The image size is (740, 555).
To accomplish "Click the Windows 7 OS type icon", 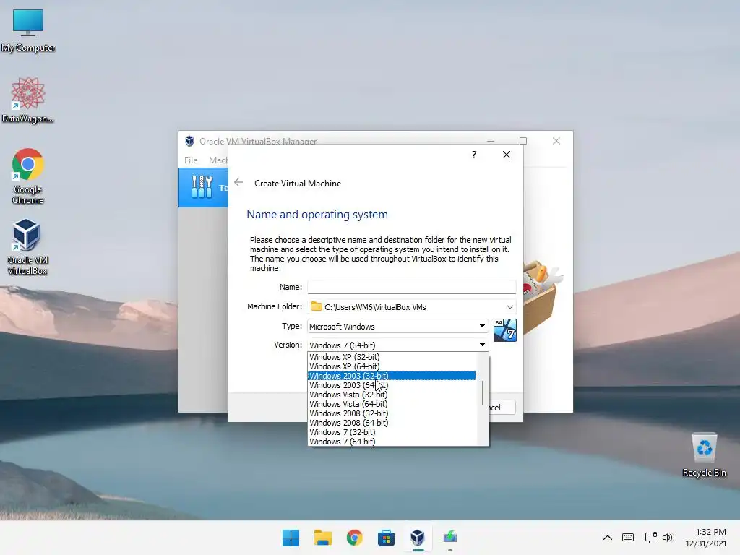I will pyautogui.click(x=504, y=330).
